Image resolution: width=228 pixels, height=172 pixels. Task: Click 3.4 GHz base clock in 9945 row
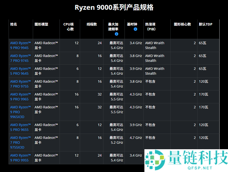click(136, 43)
